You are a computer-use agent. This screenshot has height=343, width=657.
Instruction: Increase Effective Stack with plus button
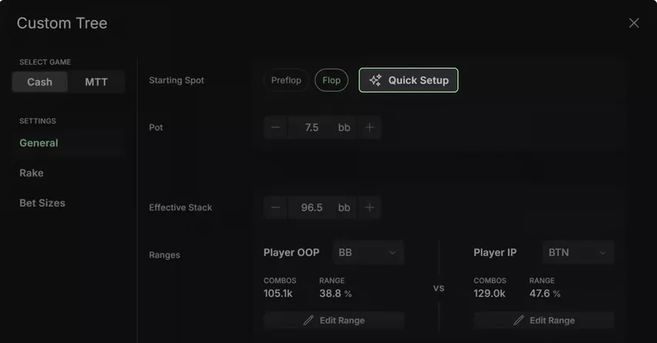point(369,207)
